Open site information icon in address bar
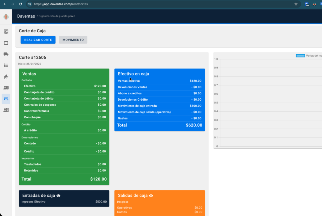The height and width of the screenshot is (216, 322). click(x=30, y=4)
